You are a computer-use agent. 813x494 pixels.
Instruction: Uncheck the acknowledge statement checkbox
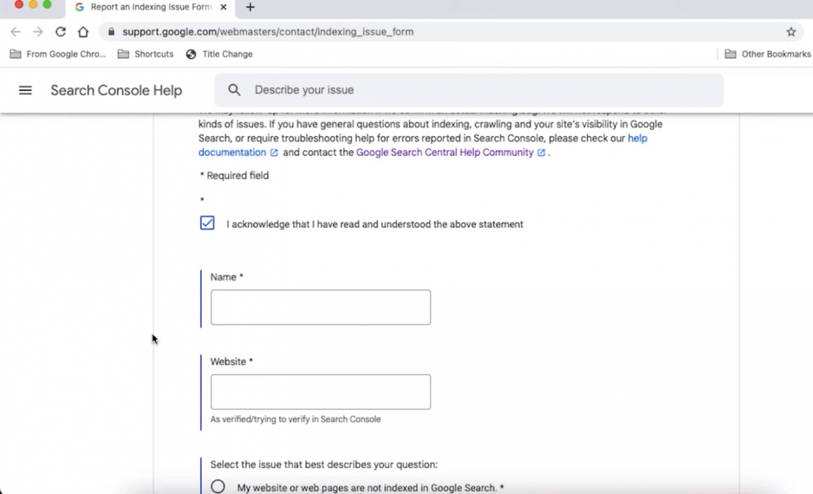click(207, 223)
